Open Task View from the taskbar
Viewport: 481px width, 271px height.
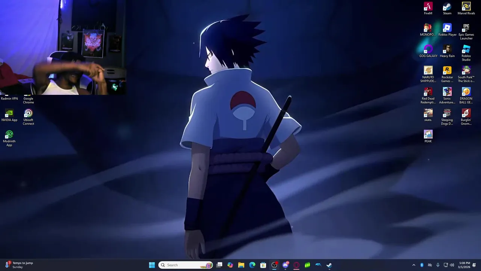click(219, 265)
